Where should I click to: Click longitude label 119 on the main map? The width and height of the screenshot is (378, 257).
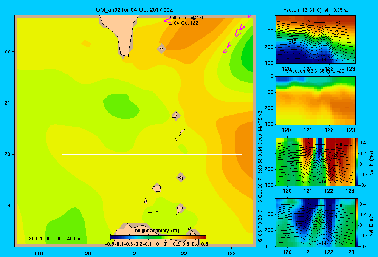point(39,254)
